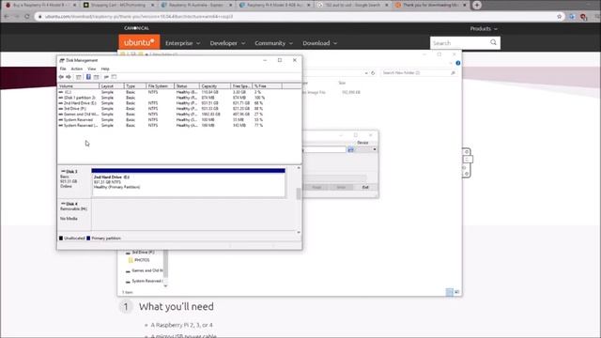The height and width of the screenshot is (338, 601).
Task: Expand the Enterprise dropdown on ubuntu site
Action: [x=183, y=43]
